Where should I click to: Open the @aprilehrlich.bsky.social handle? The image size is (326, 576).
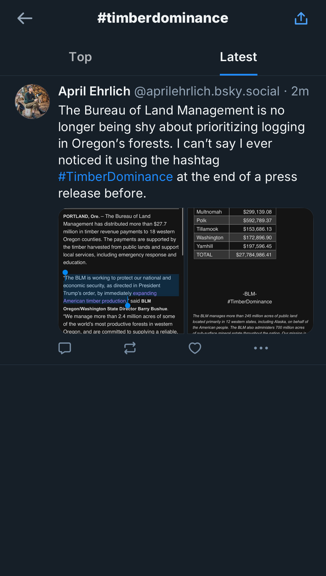[207, 91]
